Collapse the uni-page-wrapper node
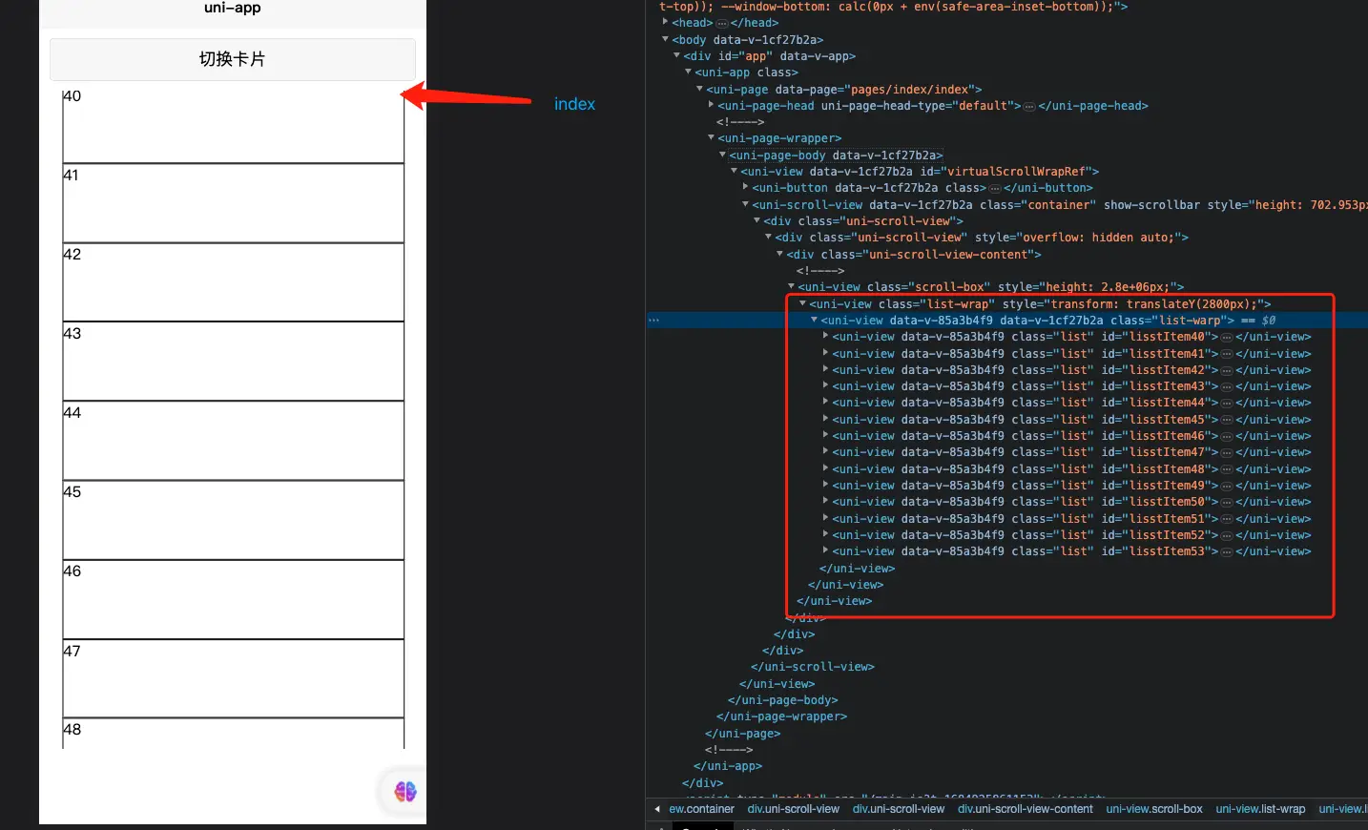 click(x=712, y=137)
